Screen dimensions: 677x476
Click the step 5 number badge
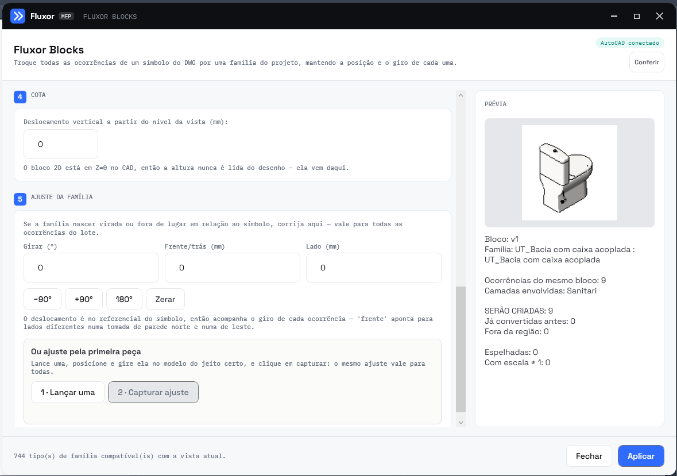pyautogui.click(x=20, y=199)
